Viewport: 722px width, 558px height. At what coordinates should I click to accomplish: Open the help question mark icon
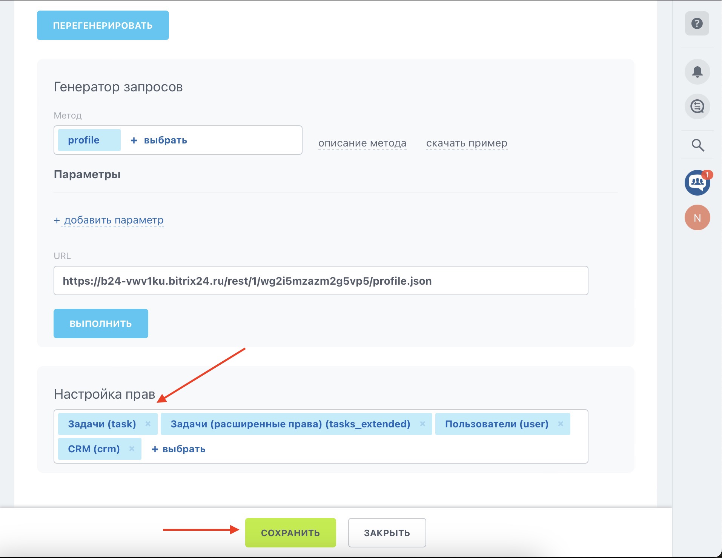[697, 23]
